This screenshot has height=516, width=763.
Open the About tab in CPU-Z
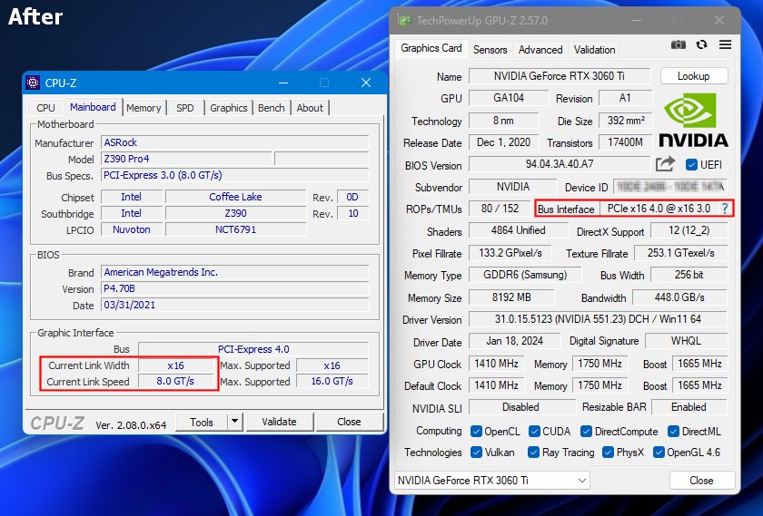point(310,108)
